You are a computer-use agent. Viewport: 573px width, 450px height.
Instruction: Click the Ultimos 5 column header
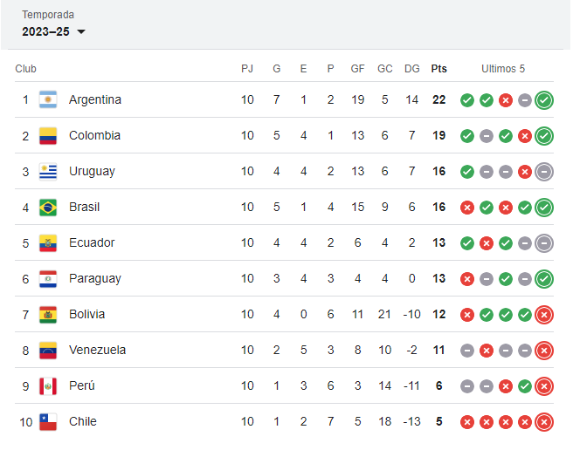click(x=503, y=69)
